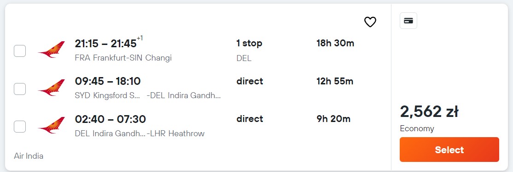Viewport: 513px width, 172px height.
Task: Tick checkbox for SYD-DEL flight leg
Action: click(20, 89)
